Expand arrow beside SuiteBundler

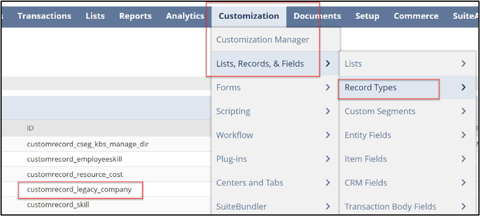click(x=328, y=206)
